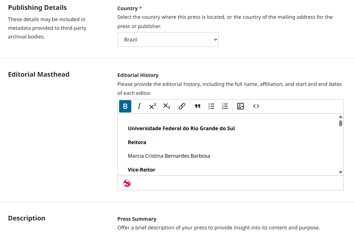The width and height of the screenshot is (355, 232).
Task: Click the bold Reitora line in editor
Action: click(137, 142)
